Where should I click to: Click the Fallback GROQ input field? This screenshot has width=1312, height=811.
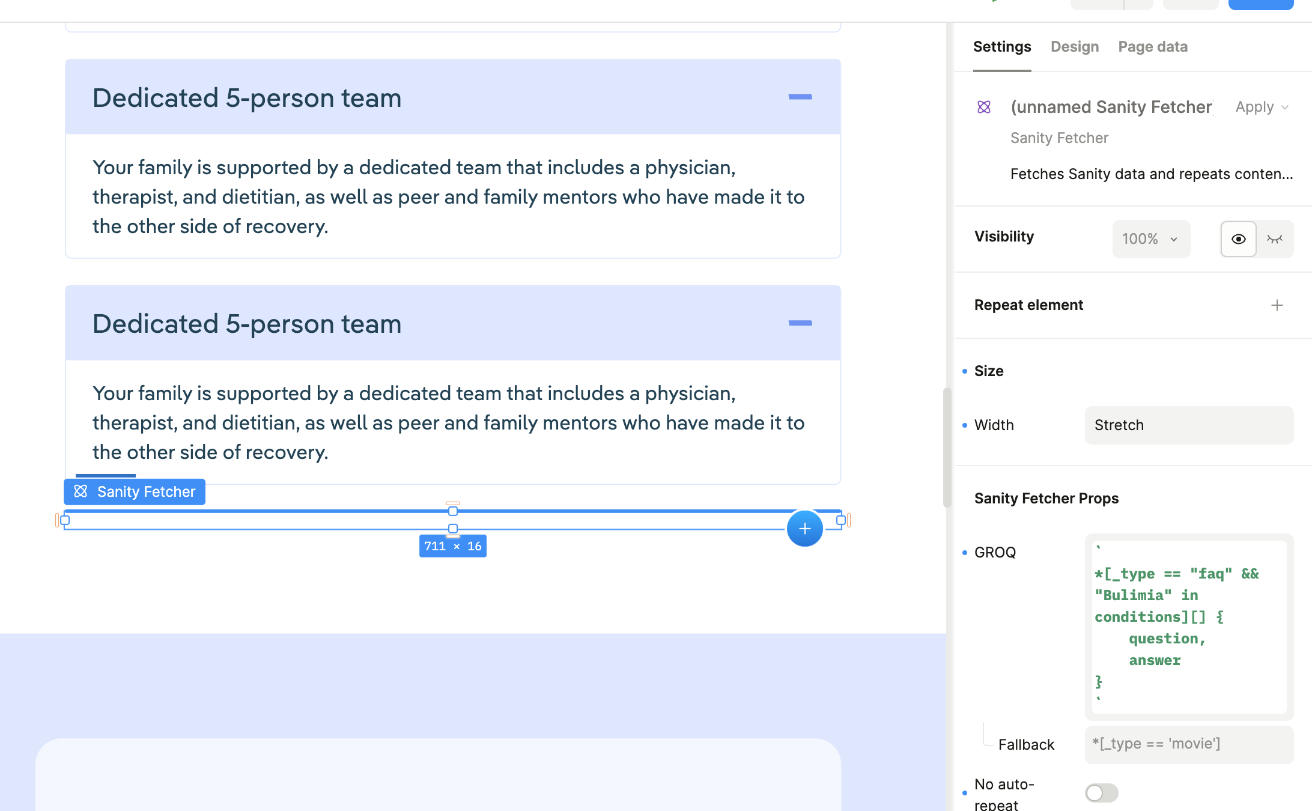[1188, 744]
